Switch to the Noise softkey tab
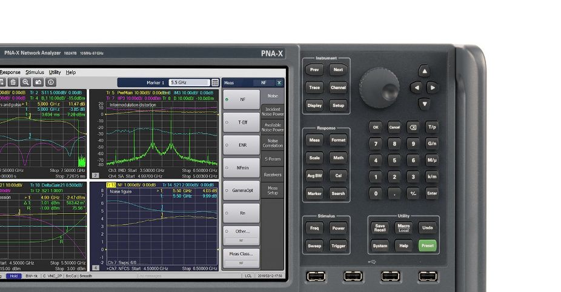This screenshot has width=561, height=292. click(x=273, y=96)
